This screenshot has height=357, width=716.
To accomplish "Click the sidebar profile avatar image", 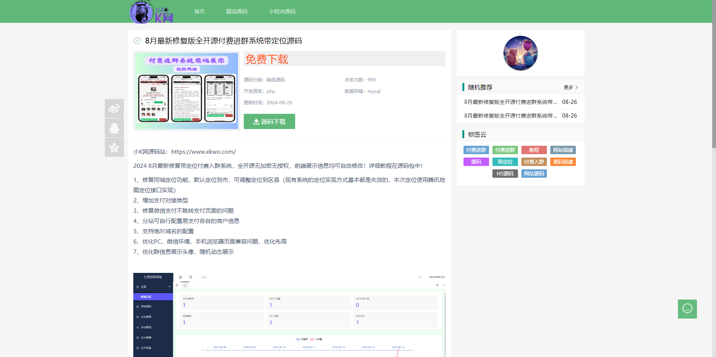I will [520, 53].
